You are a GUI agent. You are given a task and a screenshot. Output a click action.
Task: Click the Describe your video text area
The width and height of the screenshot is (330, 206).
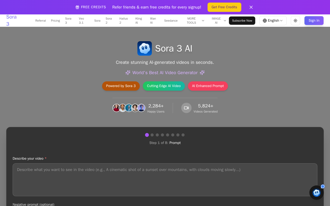click(165, 180)
